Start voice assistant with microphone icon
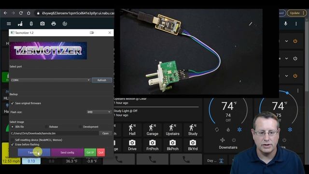Screen dimensions: 309x174 click(285, 24)
